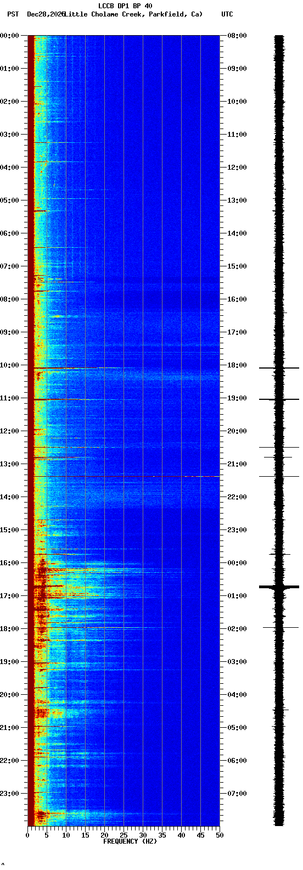Click the seismogram spike near 20:30 UTC
The width and height of the screenshot is (303, 870).
coord(279,448)
